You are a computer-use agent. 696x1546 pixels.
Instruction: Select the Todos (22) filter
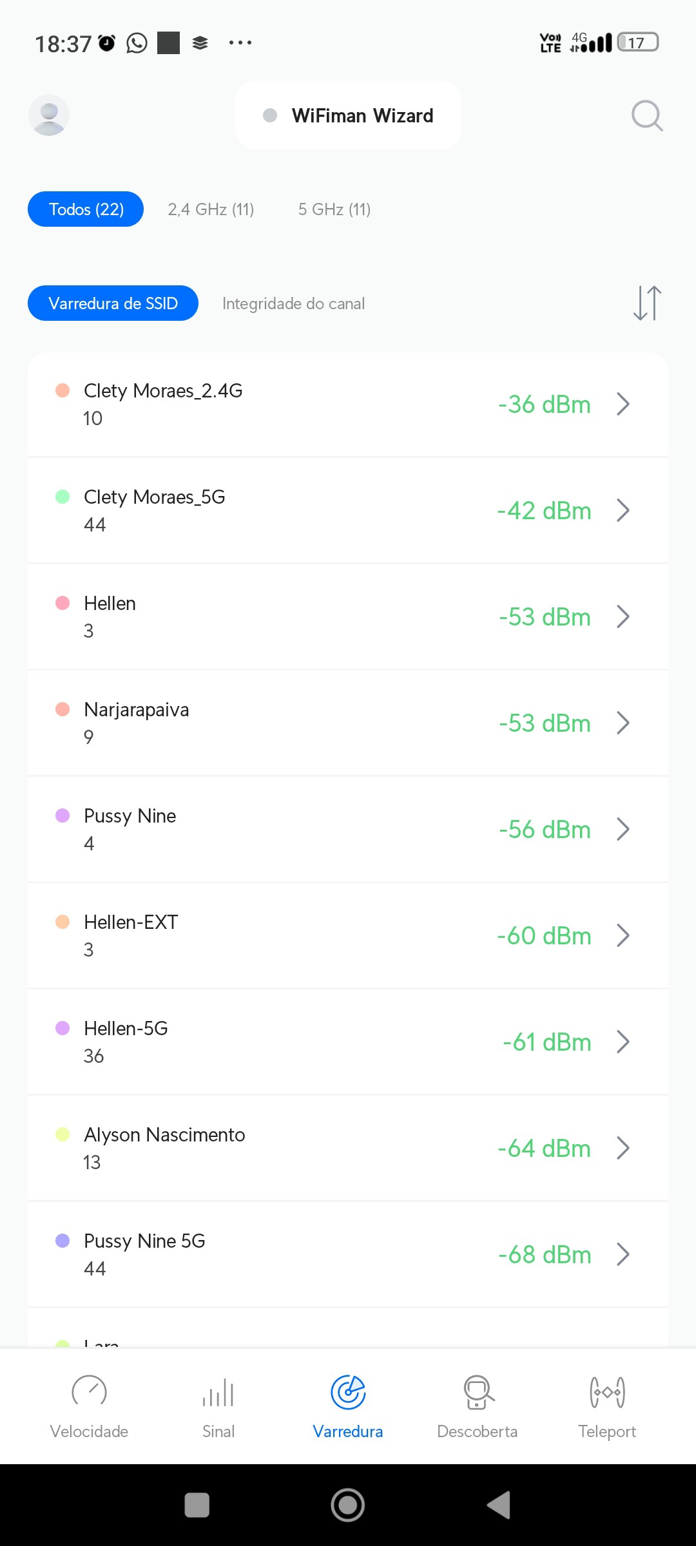click(x=86, y=209)
